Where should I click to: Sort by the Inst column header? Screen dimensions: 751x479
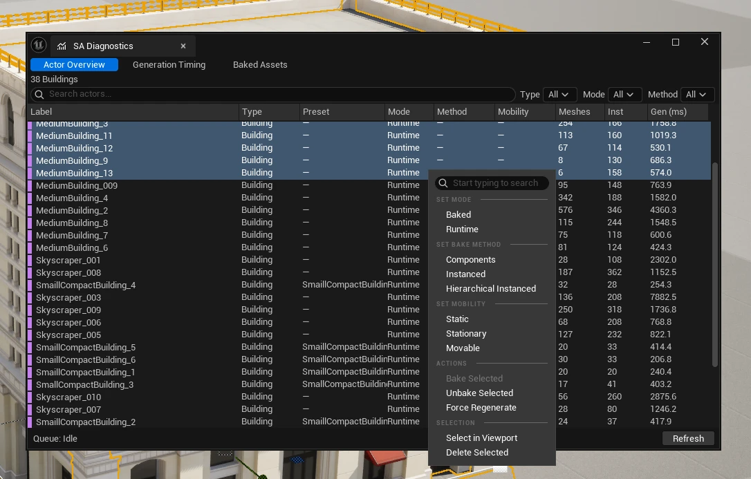626,111
